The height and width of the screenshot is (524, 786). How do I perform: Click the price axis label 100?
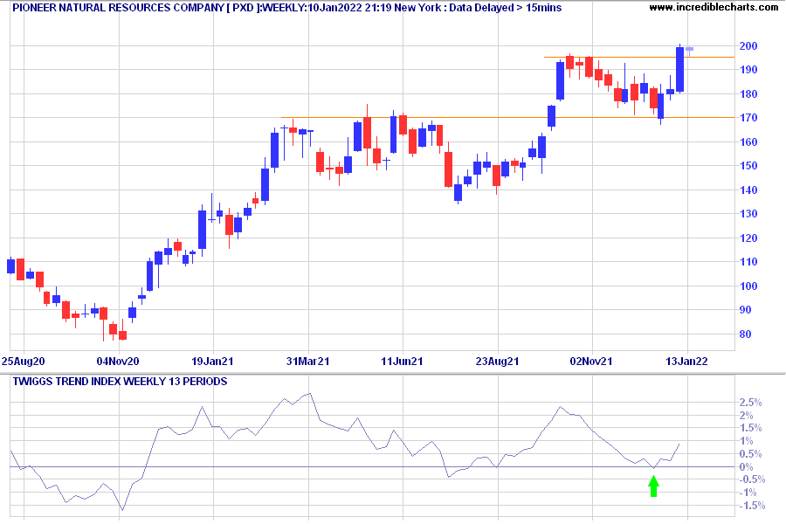[x=748, y=286]
